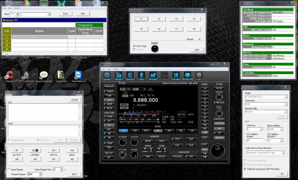Click the TRANSMIT button
The width and height of the screenshot is (298, 180).
pos(109,87)
